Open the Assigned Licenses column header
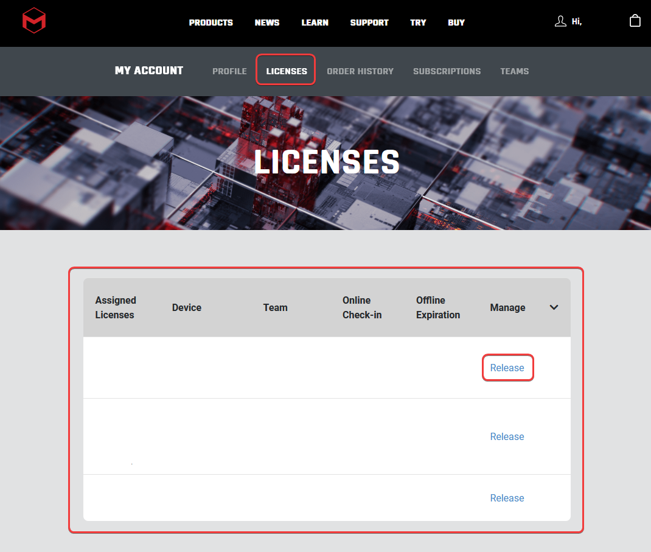Image resolution: width=651 pixels, height=552 pixels. point(115,307)
